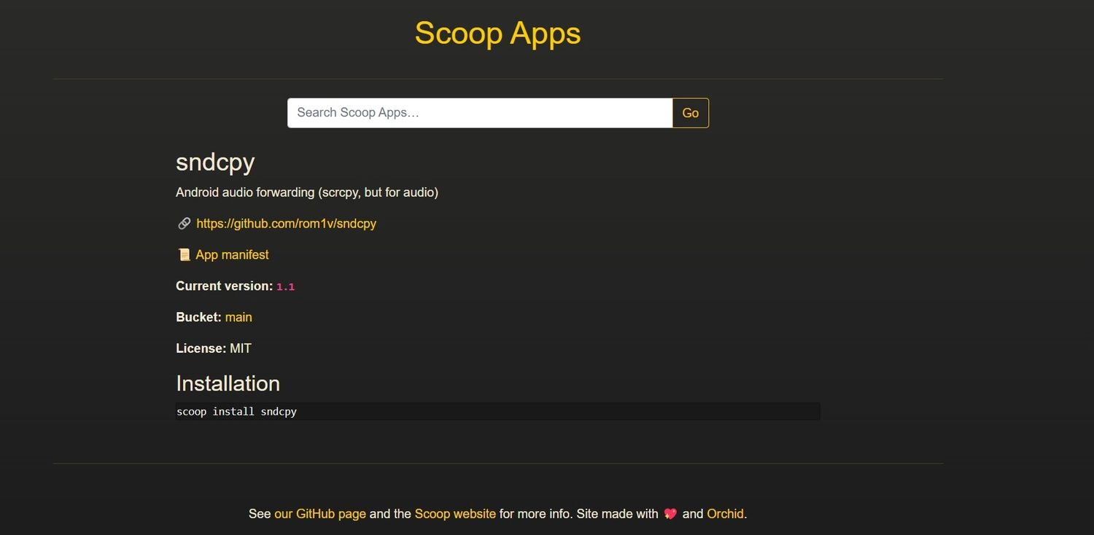Screen dimensions: 1094x535
Task: Open the our GitHub page link
Action: click(320, 514)
